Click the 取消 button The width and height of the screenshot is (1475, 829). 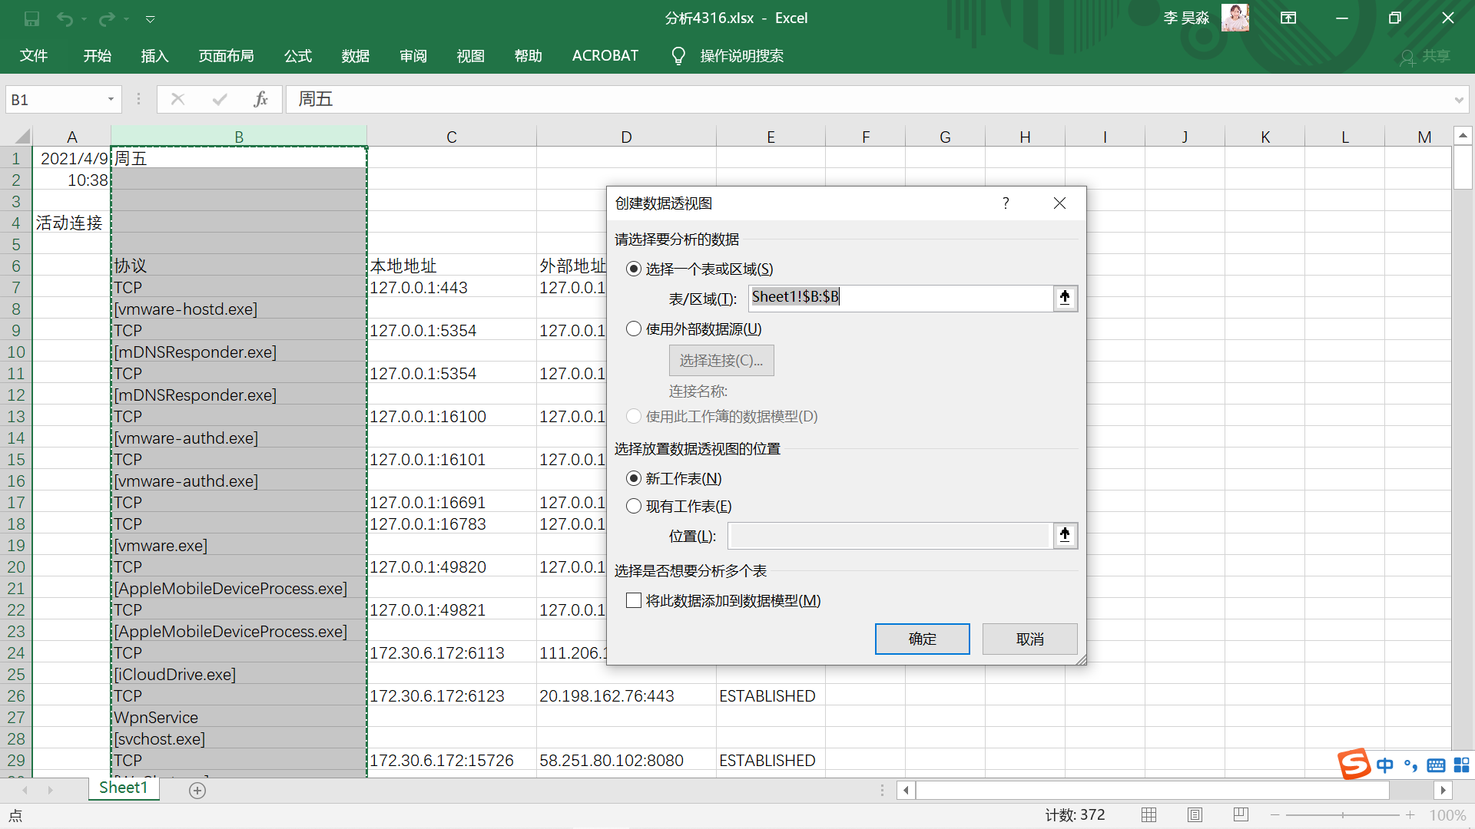click(1029, 639)
